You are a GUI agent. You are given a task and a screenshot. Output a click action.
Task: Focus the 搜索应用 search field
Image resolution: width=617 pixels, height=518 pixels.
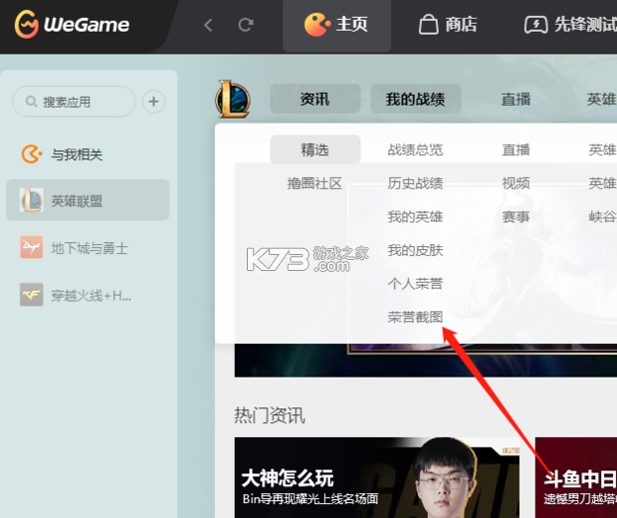coord(74,102)
